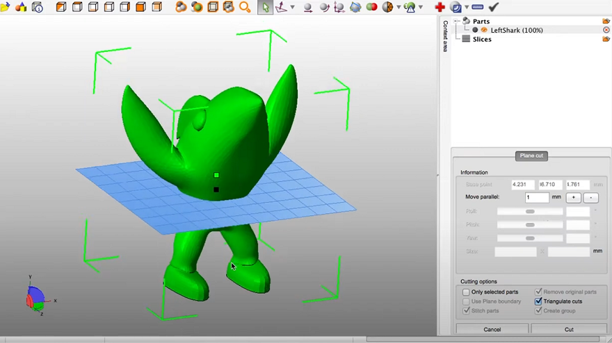The width and height of the screenshot is (612, 343).
Task: Open the scale part tool
Action: pyautogui.click(x=339, y=7)
